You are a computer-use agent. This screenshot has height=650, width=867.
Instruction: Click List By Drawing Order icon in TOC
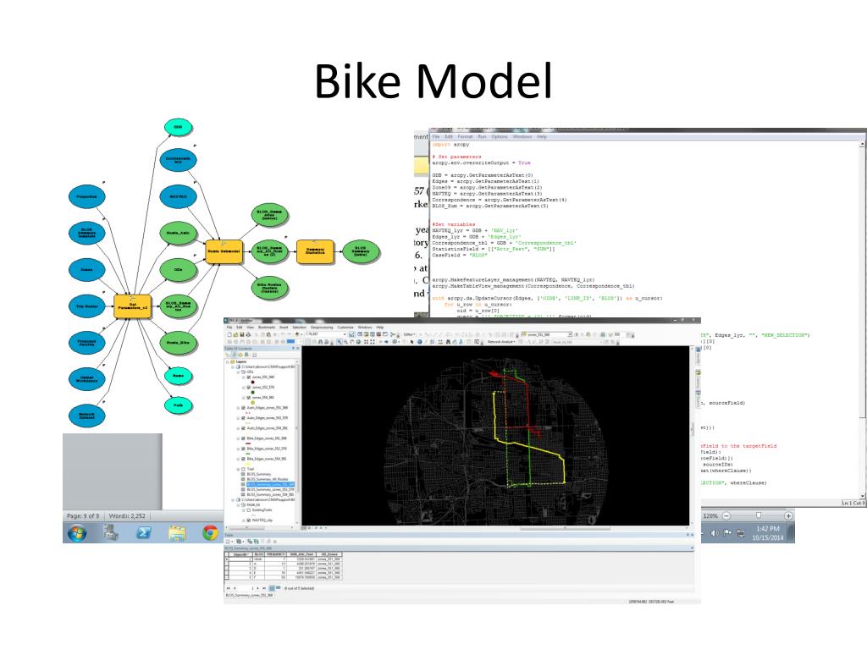227,355
